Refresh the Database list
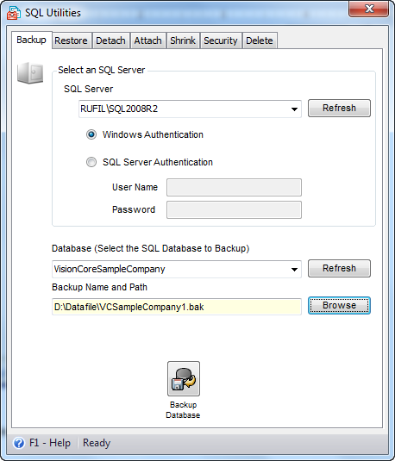This screenshot has height=461, width=395. 339,268
